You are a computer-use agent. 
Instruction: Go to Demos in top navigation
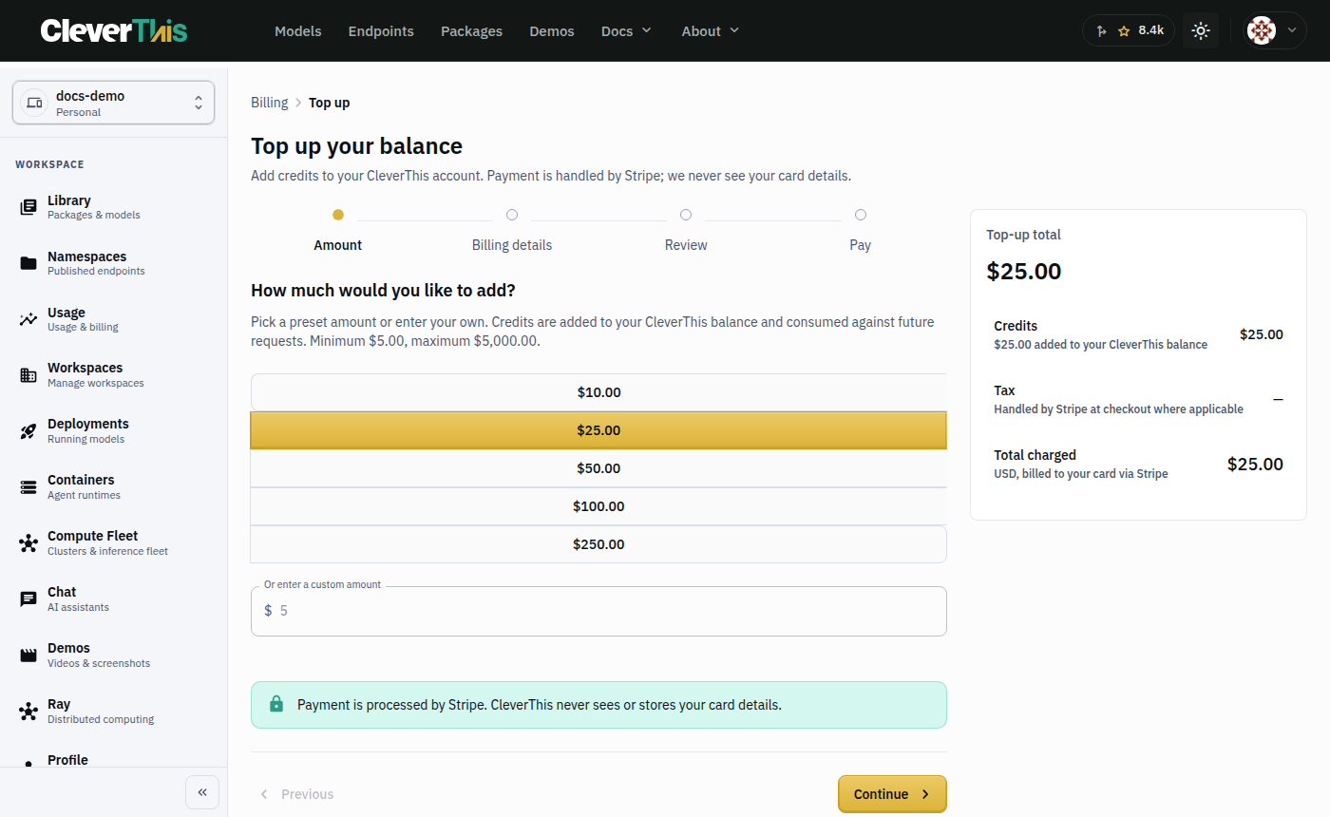coord(552,30)
